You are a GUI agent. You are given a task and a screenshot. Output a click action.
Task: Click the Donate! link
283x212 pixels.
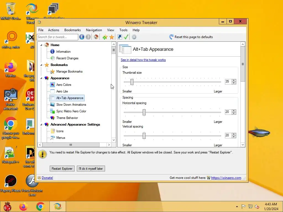(47, 178)
